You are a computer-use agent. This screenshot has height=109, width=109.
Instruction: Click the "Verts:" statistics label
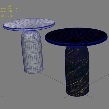3,11
